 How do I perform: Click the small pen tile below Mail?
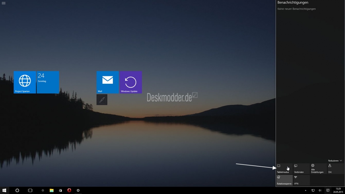pyautogui.click(x=102, y=100)
